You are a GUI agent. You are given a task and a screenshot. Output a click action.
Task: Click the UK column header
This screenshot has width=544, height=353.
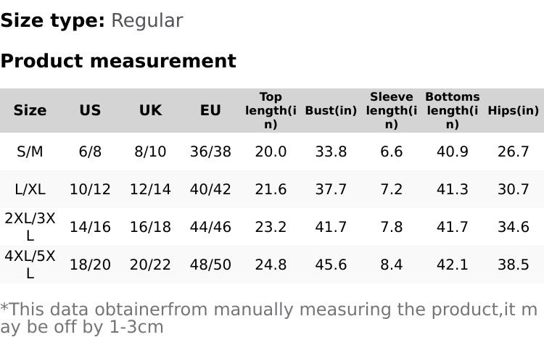click(x=150, y=110)
